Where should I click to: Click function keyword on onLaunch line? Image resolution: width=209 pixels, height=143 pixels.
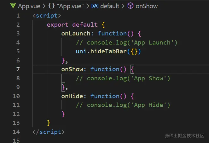[x=112, y=34]
